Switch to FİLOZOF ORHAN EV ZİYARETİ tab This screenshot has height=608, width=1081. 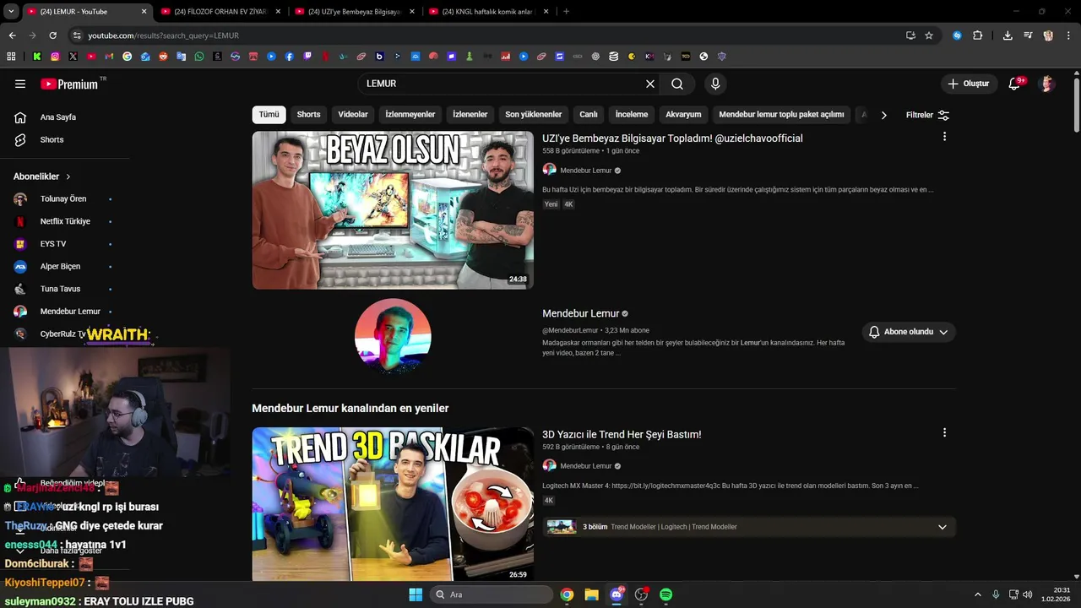tap(220, 12)
